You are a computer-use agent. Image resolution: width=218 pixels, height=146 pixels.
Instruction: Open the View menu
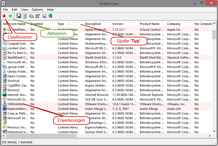pos(24,10)
